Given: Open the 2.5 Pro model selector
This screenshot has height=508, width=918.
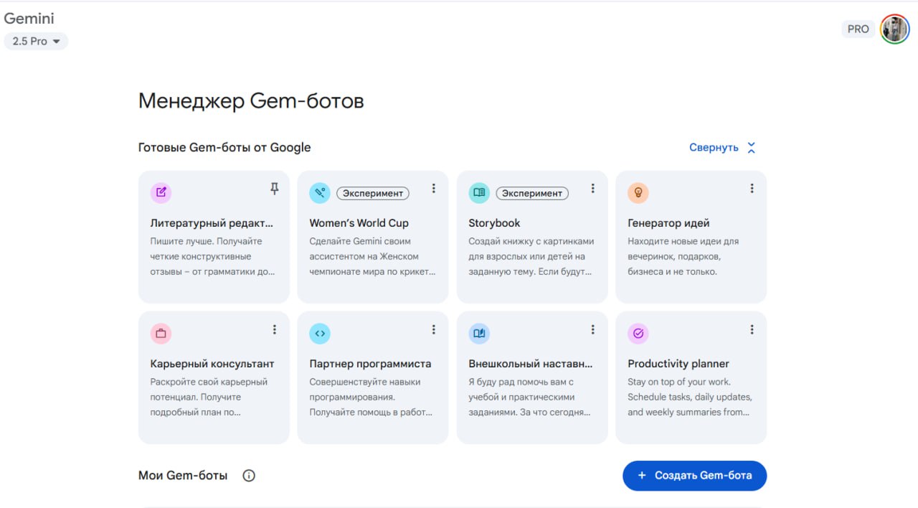Looking at the screenshot, I should [x=36, y=41].
